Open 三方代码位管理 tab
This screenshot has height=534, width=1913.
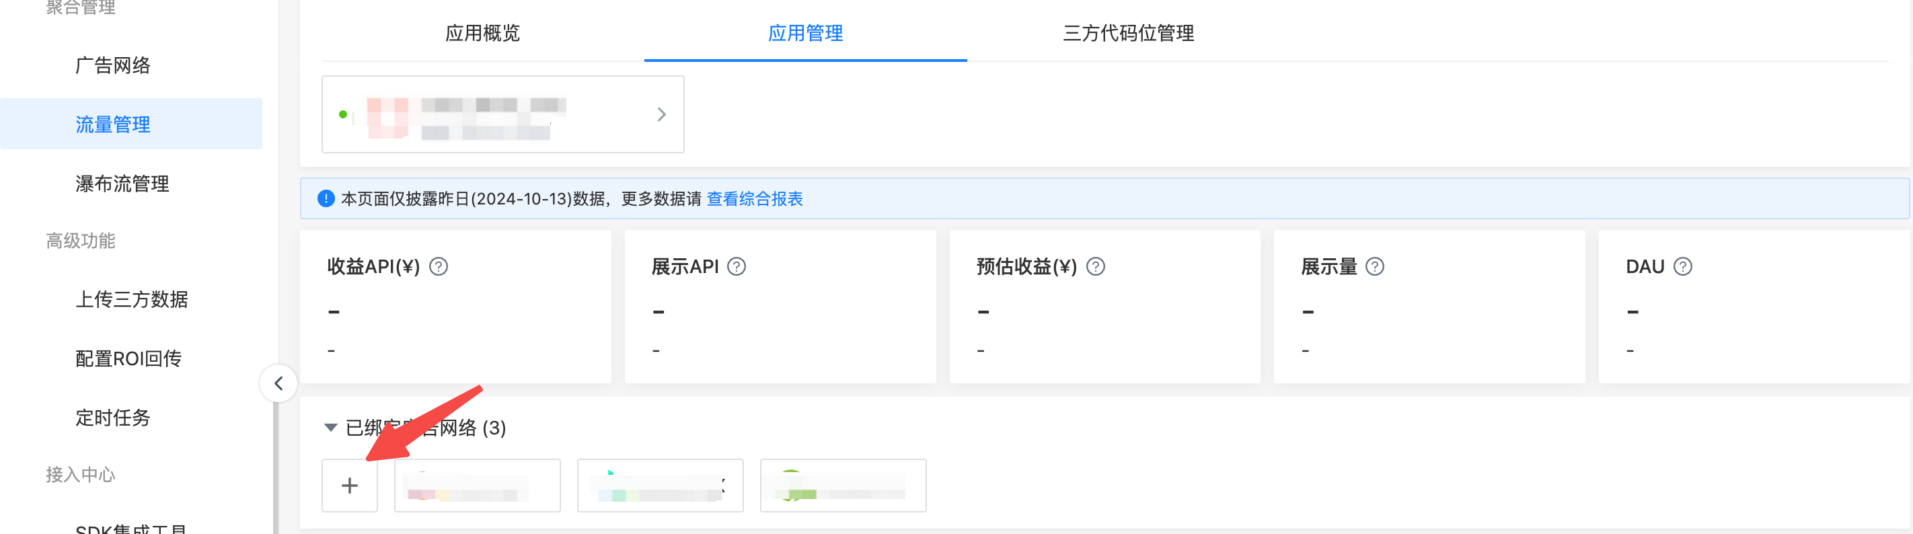[1128, 33]
